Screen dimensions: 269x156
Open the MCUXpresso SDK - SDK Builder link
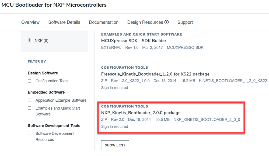click(134, 41)
